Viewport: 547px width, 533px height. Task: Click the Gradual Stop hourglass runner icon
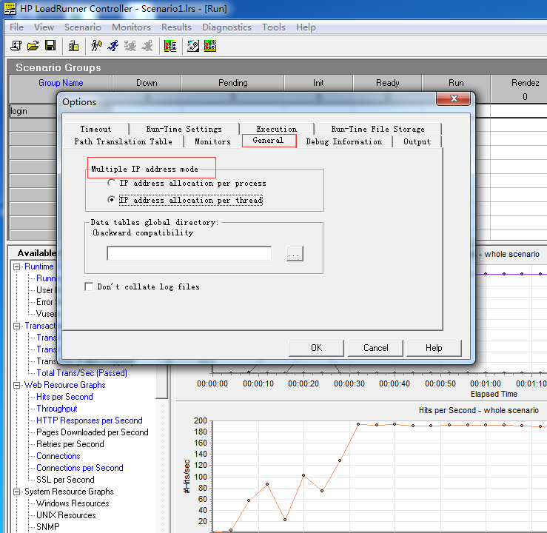point(130,46)
